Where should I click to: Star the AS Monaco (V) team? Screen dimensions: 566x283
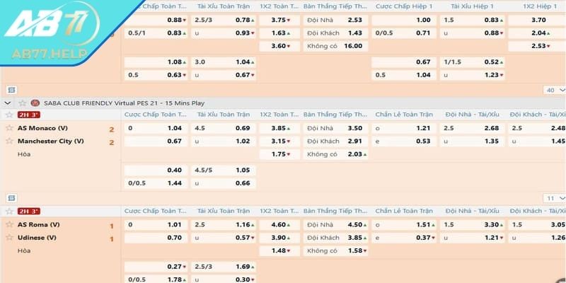coord(9,128)
